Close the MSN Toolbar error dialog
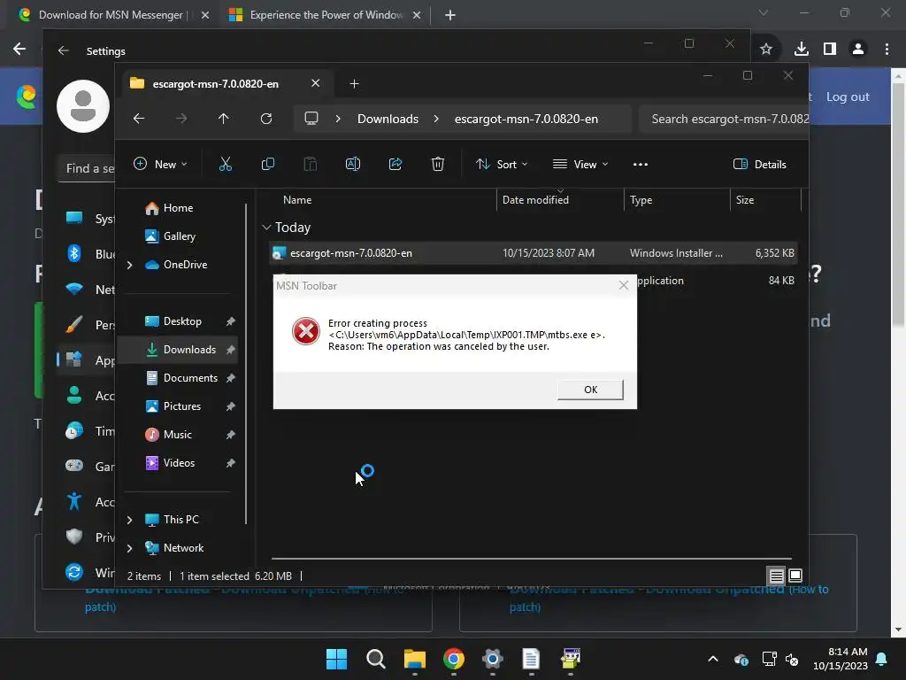Viewport: 906px width, 680px height. coord(623,285)
